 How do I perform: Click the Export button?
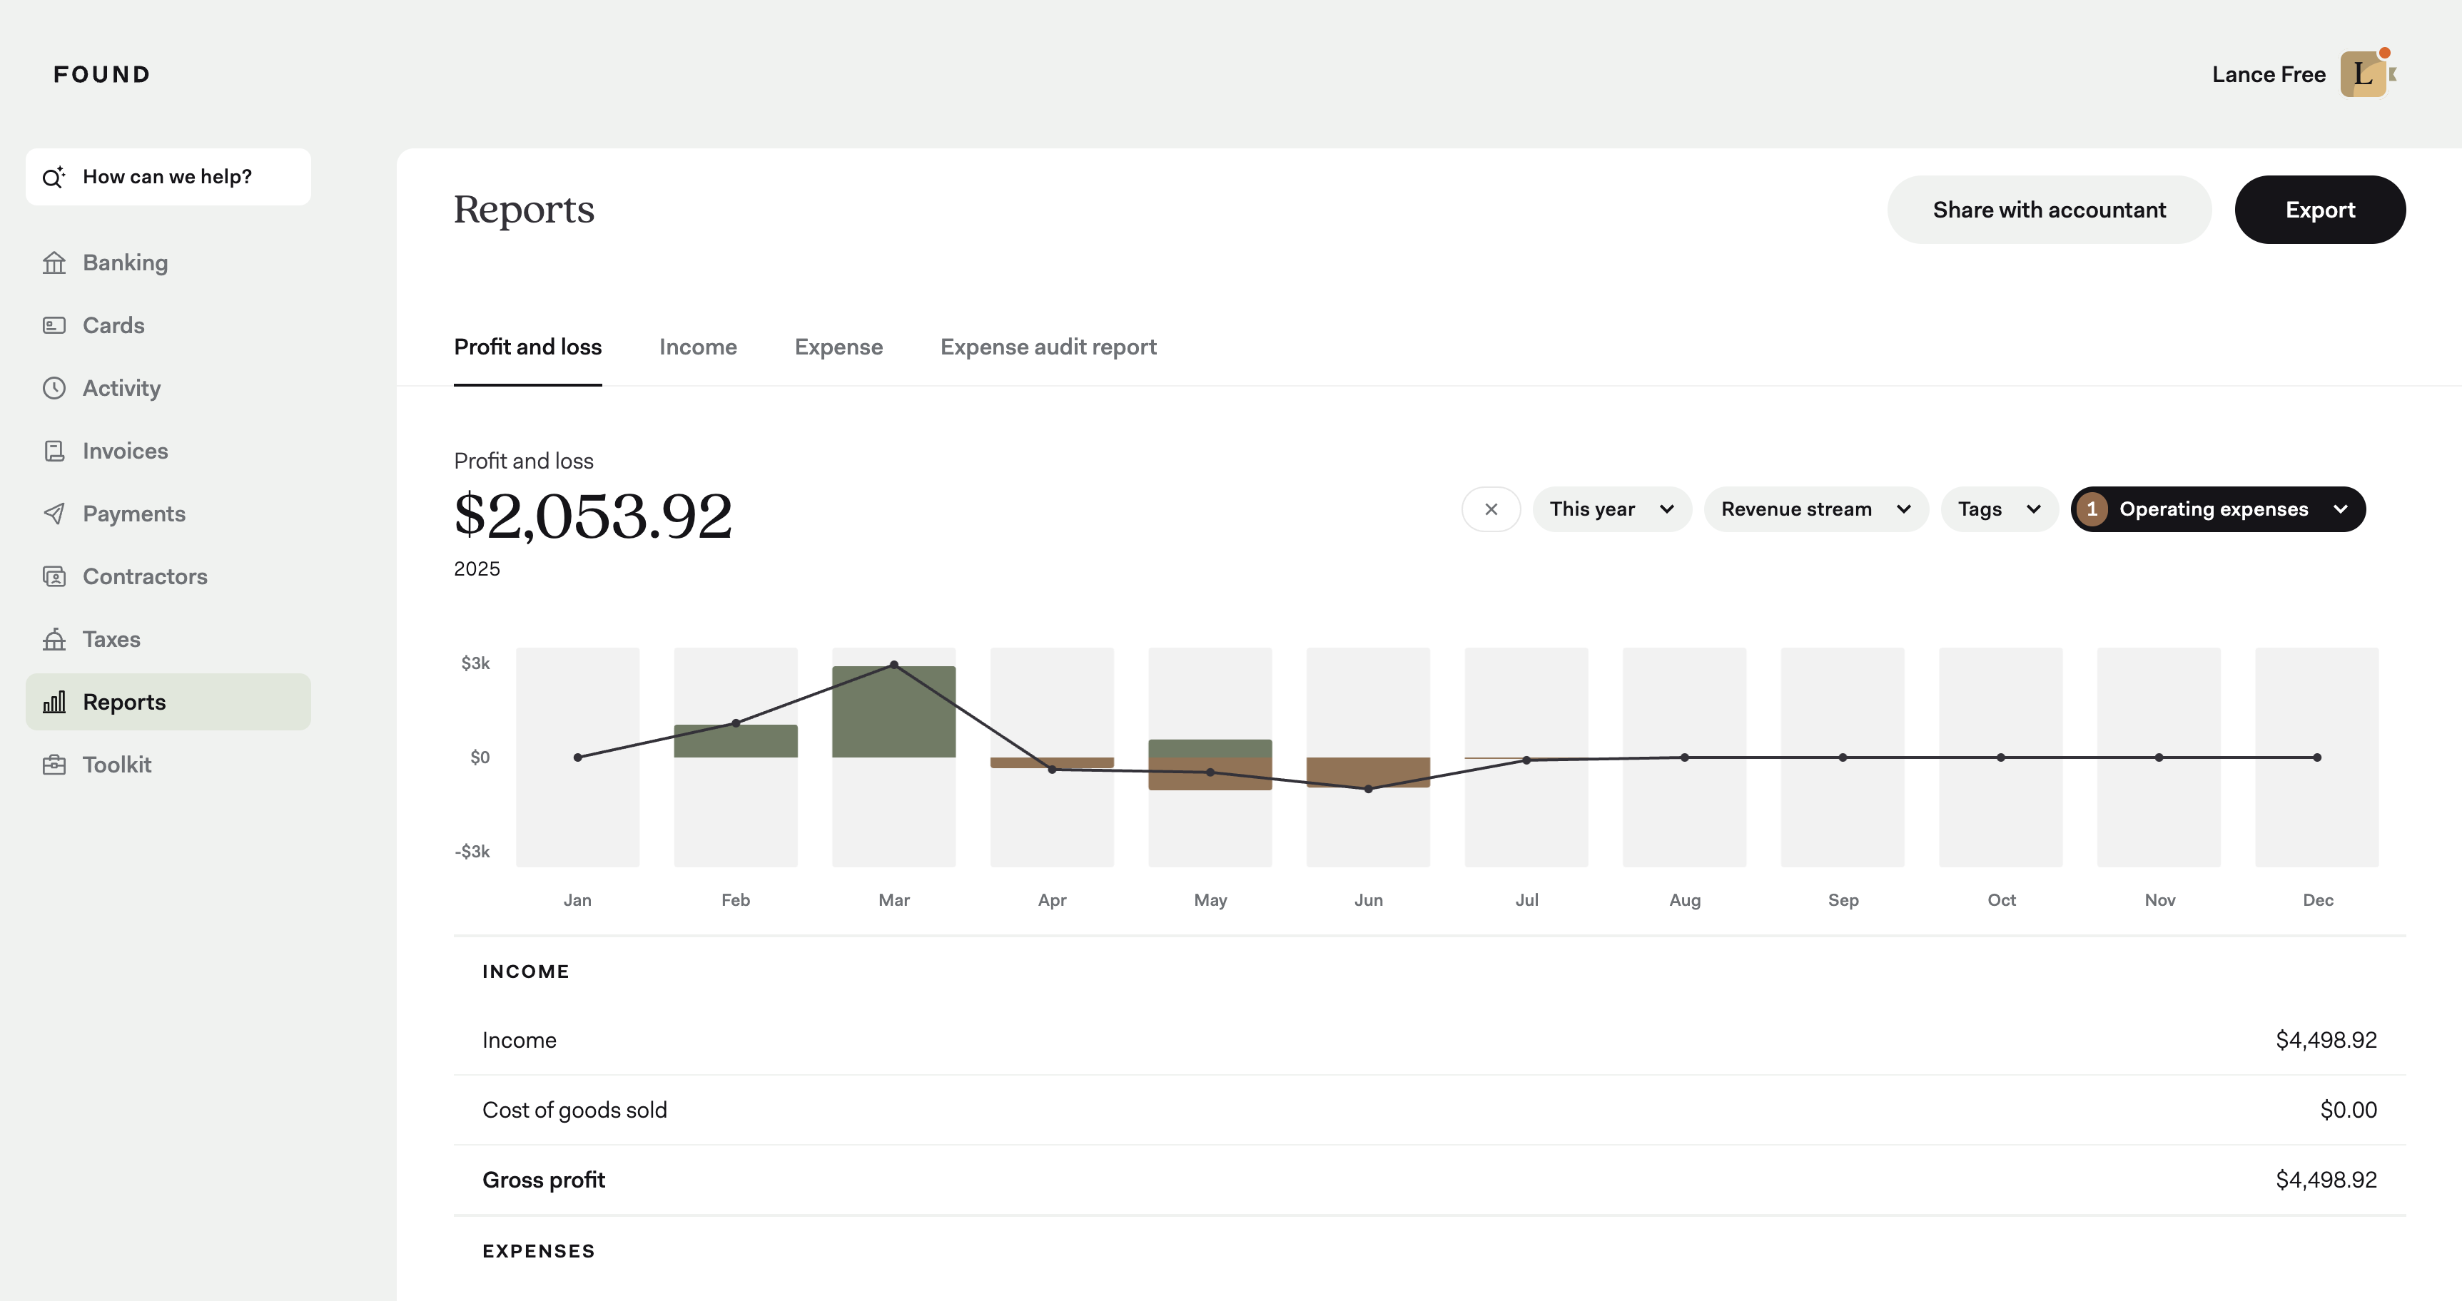point(2319,209)
